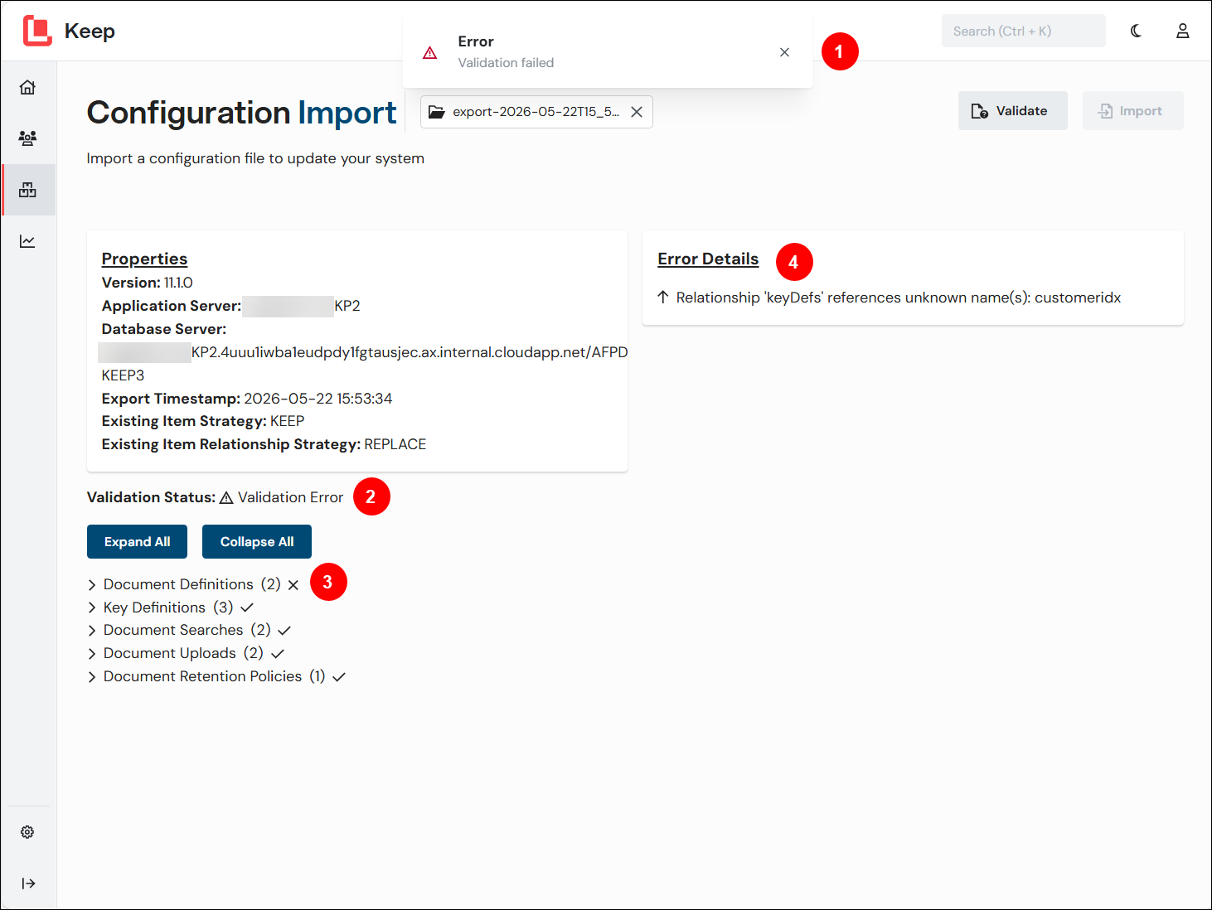This screenshot has height=910, width=1212.
Task: Click the X status icon on Document Definitions
Action: click(x=293, y=585)
